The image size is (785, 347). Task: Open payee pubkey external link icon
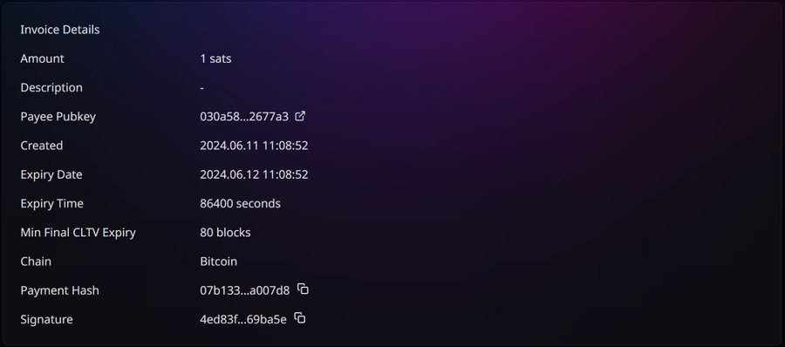click(x=300, y=116)
